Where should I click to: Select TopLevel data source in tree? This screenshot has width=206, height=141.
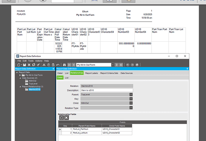(33, 84)
